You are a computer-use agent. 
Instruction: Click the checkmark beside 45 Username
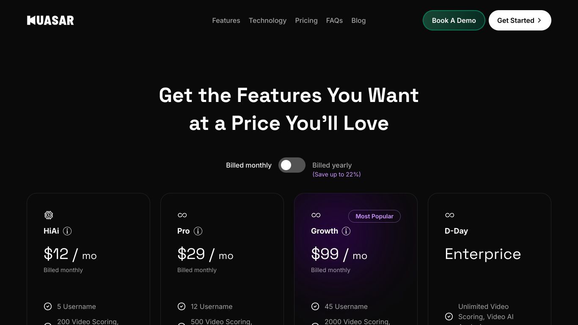coord(315,306)
